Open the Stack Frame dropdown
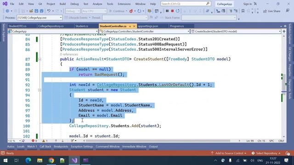294x165 pixels. point(209,17)
